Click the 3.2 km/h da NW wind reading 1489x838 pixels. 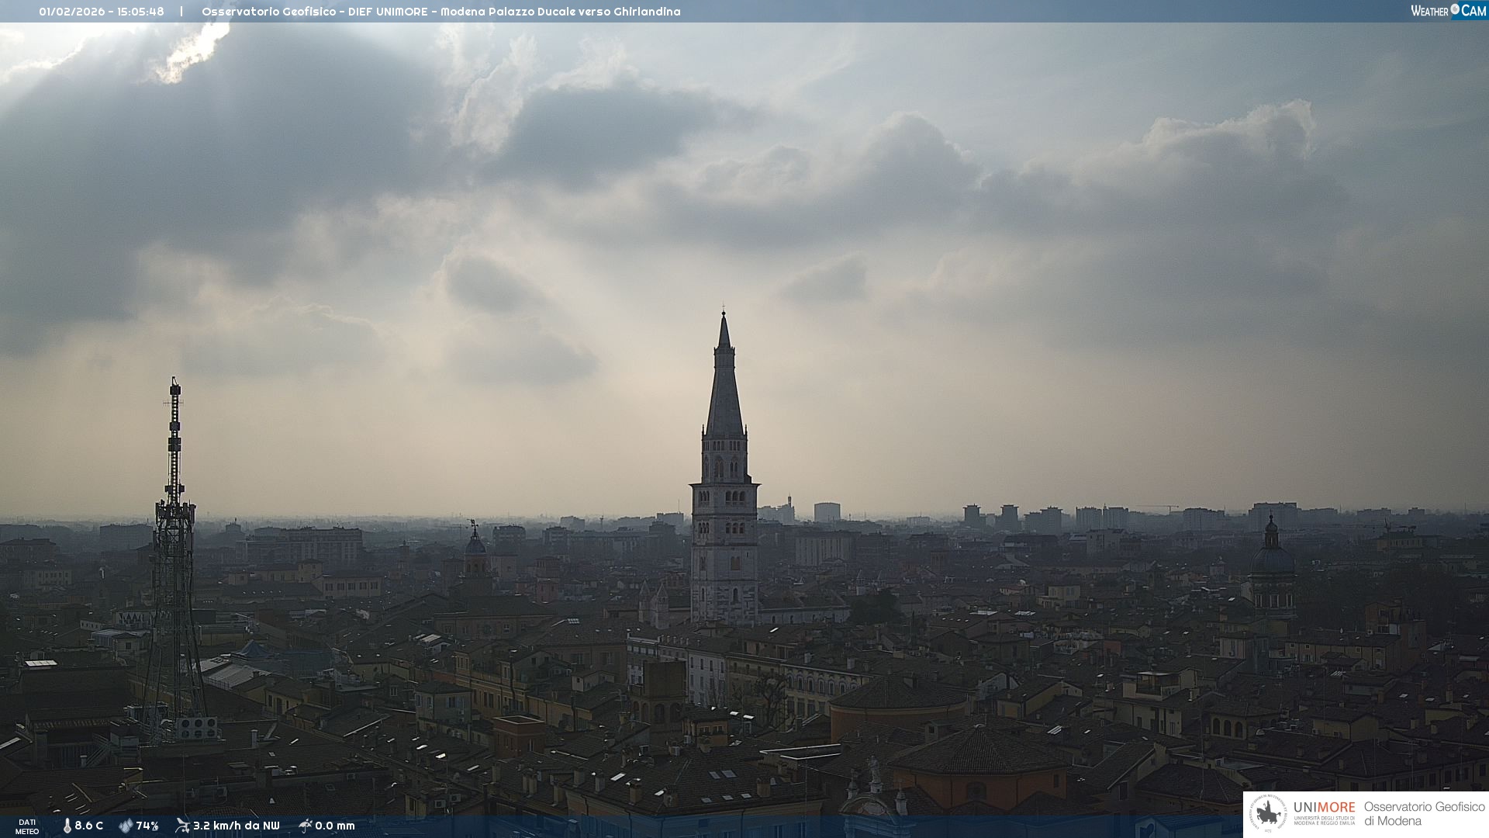(x=236, y=826)
